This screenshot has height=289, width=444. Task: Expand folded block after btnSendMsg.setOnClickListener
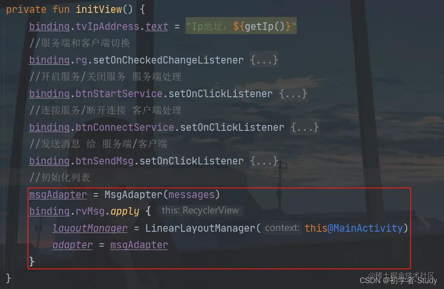pos(264,161)
